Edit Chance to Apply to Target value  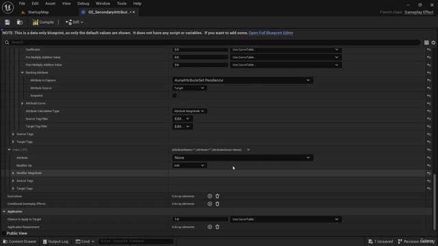[201, 219]
